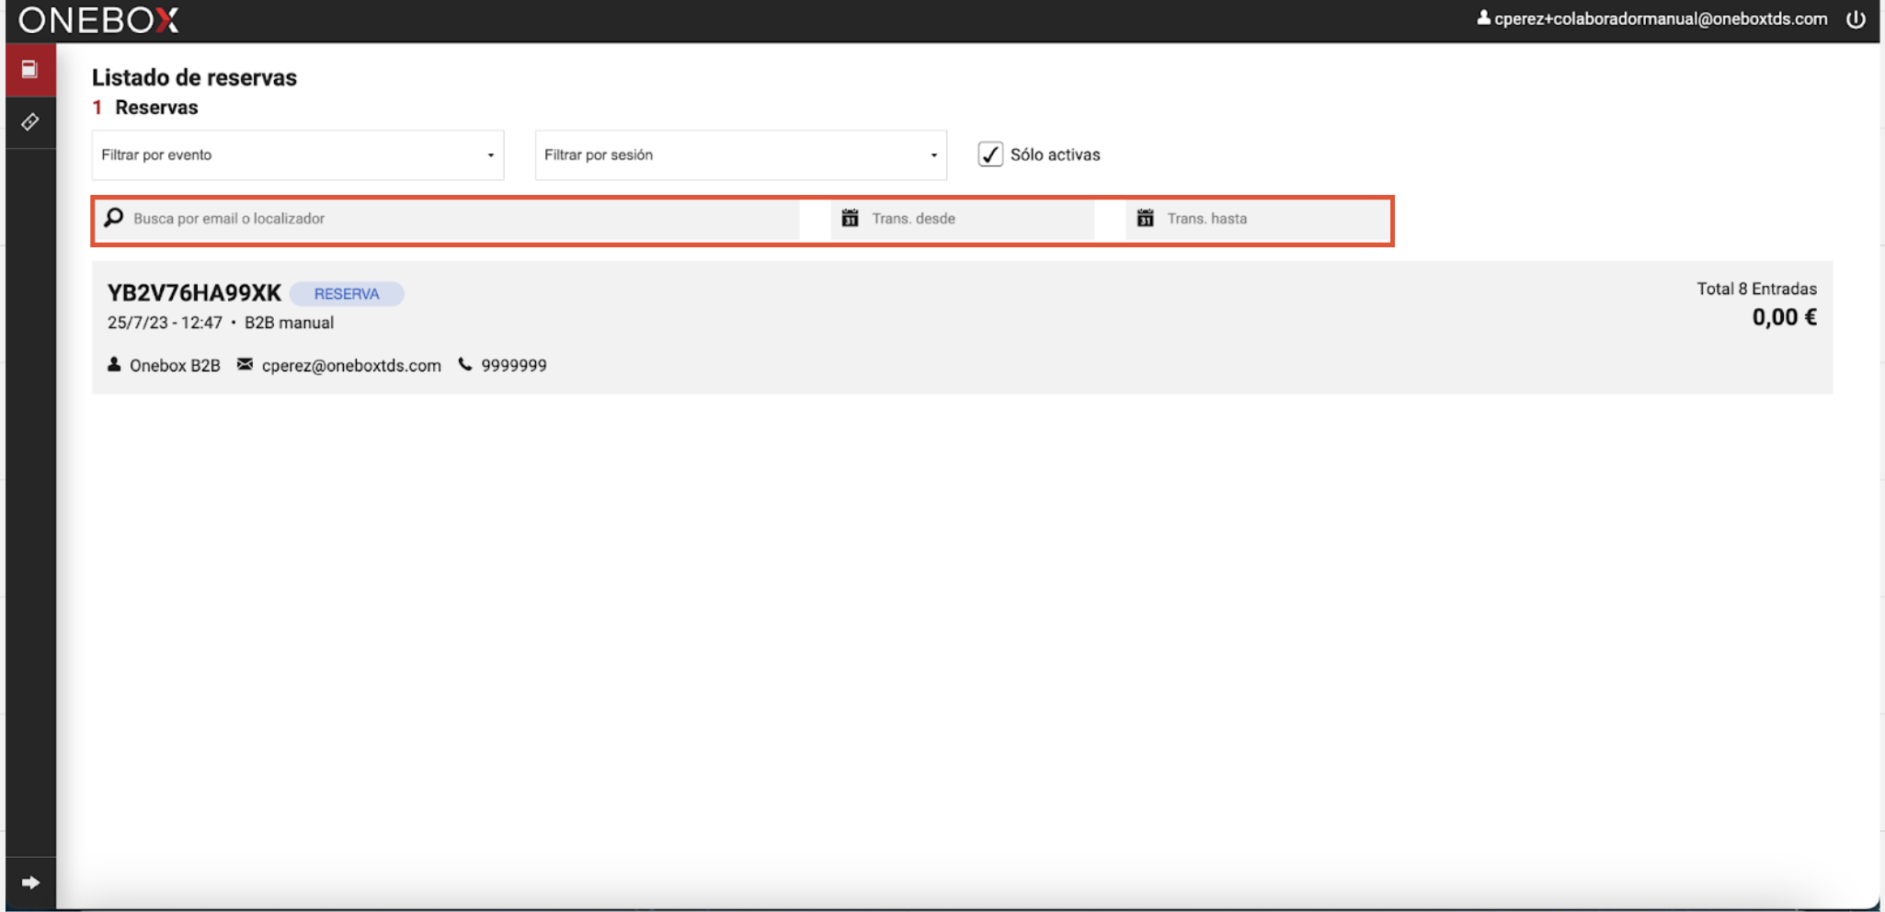Viewport: 1885px width, 912px height.
Task: Open the Filtrar por evento dropdown
Action: [x=298, y=155]
